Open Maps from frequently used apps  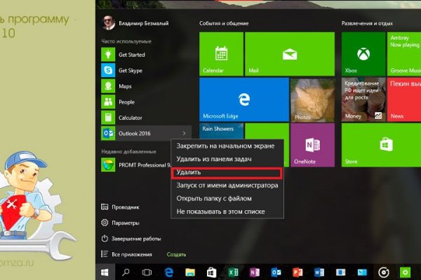[125, 86]
